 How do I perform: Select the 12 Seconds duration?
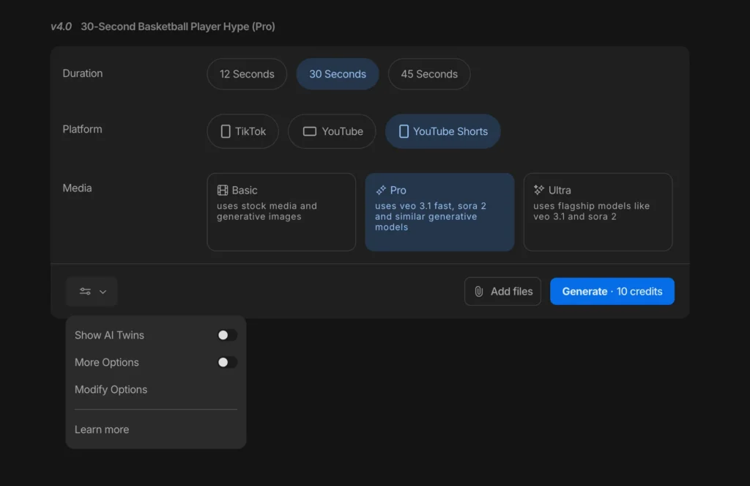point(247,74)
